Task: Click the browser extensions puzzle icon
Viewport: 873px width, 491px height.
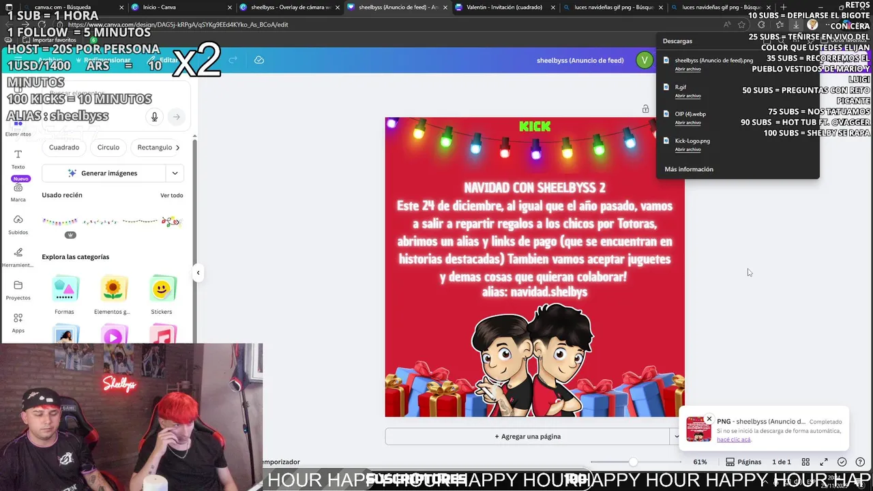Action: pyautogui.click(x=761, y=25)
